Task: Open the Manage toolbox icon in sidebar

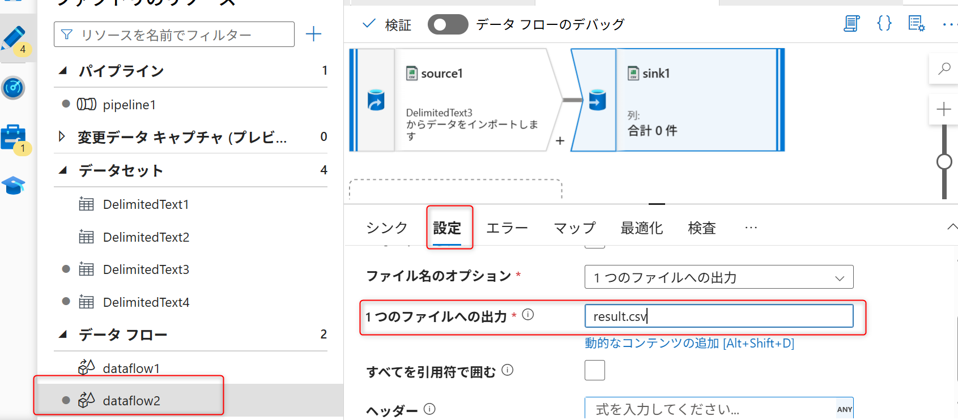Action: [x=13, y=137]
